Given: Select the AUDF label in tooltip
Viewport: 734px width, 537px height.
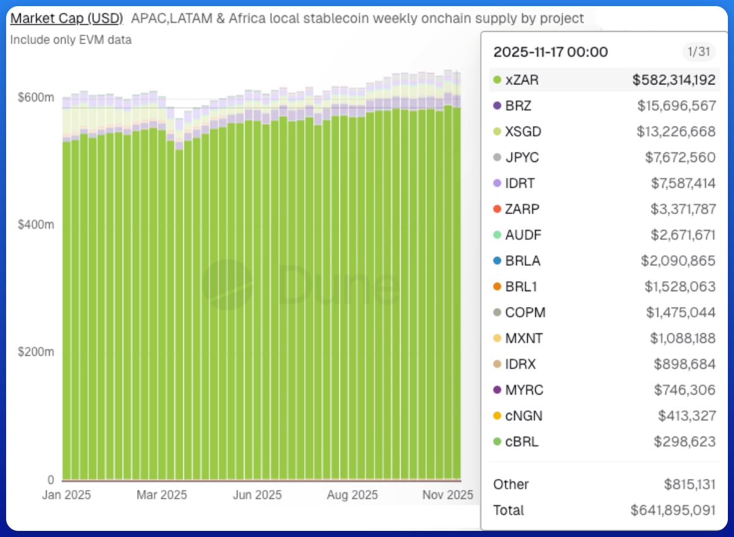Looking at the screenshot, I should click(x=524, y=235).
